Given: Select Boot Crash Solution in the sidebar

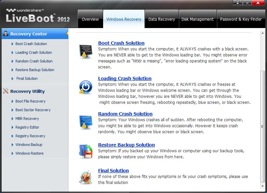Looking at the screenshot, I should click(31, 44).
